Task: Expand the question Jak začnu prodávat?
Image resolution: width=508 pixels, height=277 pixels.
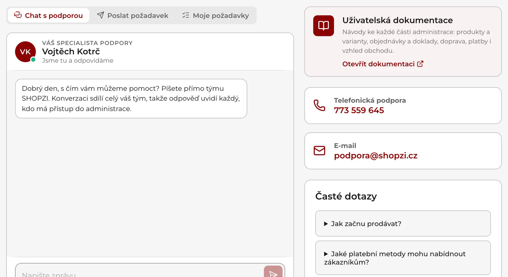Action: tap(403, 224)
